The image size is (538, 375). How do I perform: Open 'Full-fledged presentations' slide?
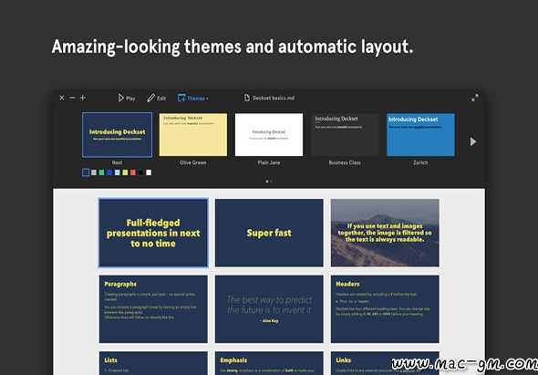pos(153,233)
